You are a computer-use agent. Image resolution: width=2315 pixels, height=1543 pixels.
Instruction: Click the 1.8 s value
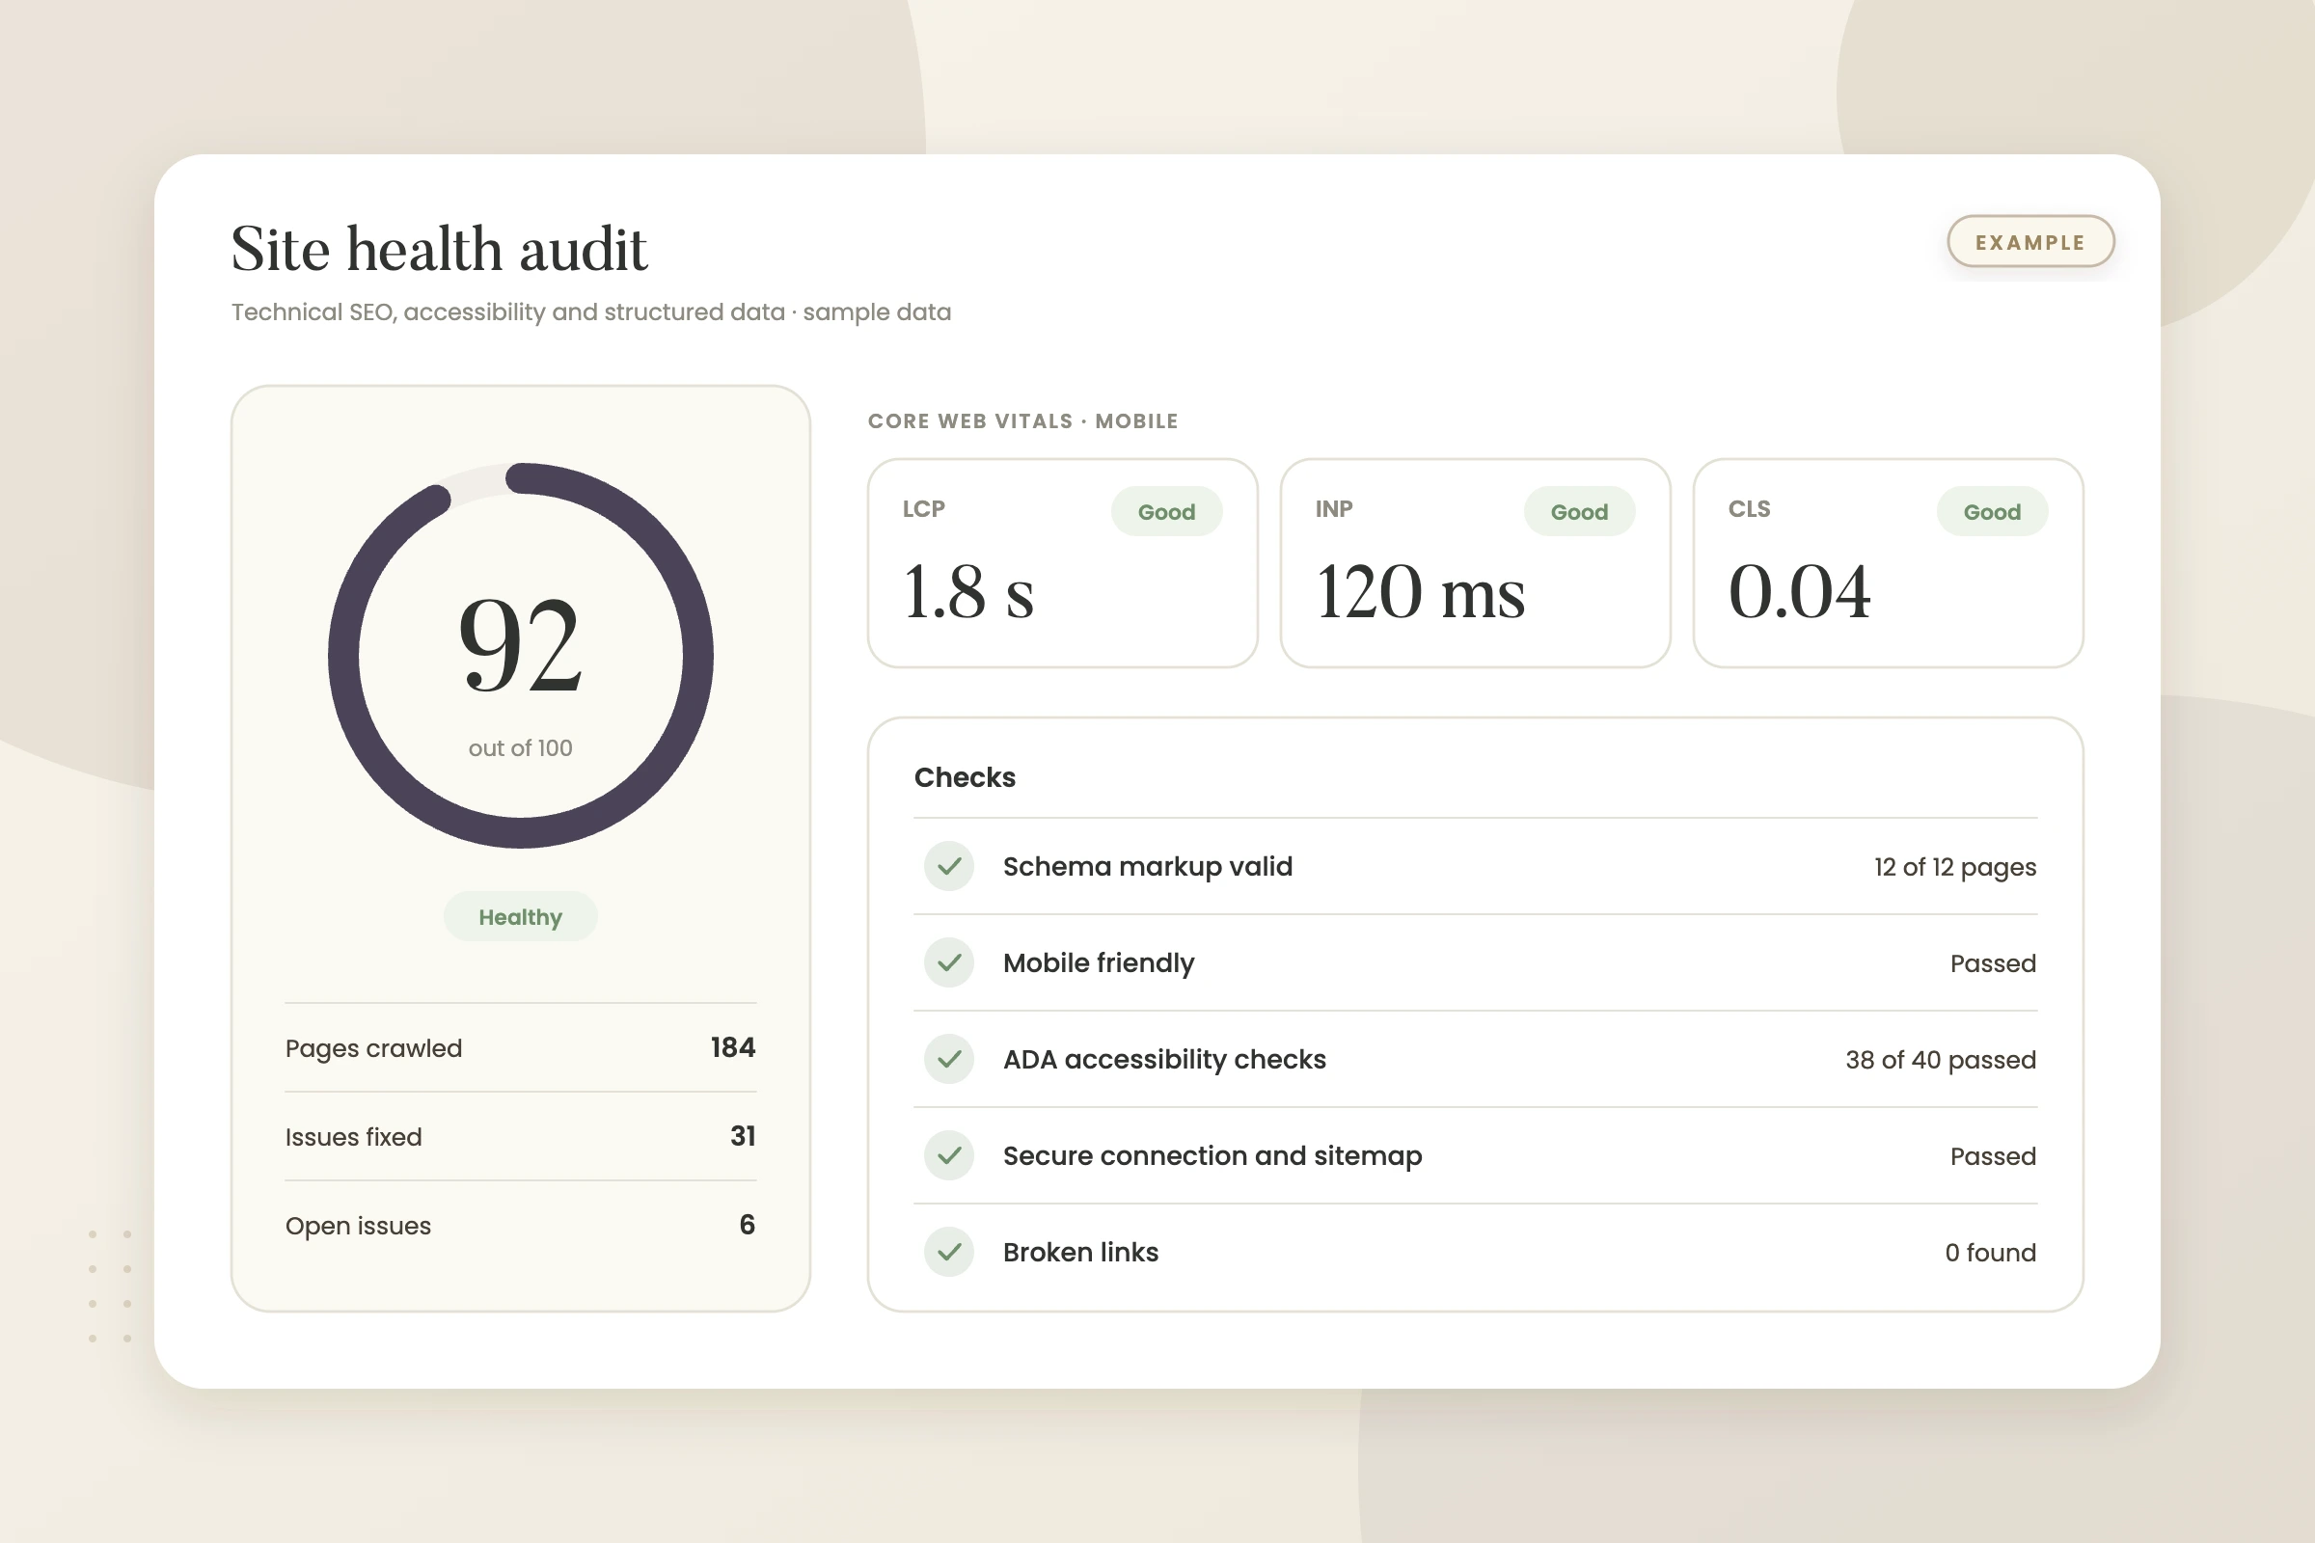coord(968,592)
